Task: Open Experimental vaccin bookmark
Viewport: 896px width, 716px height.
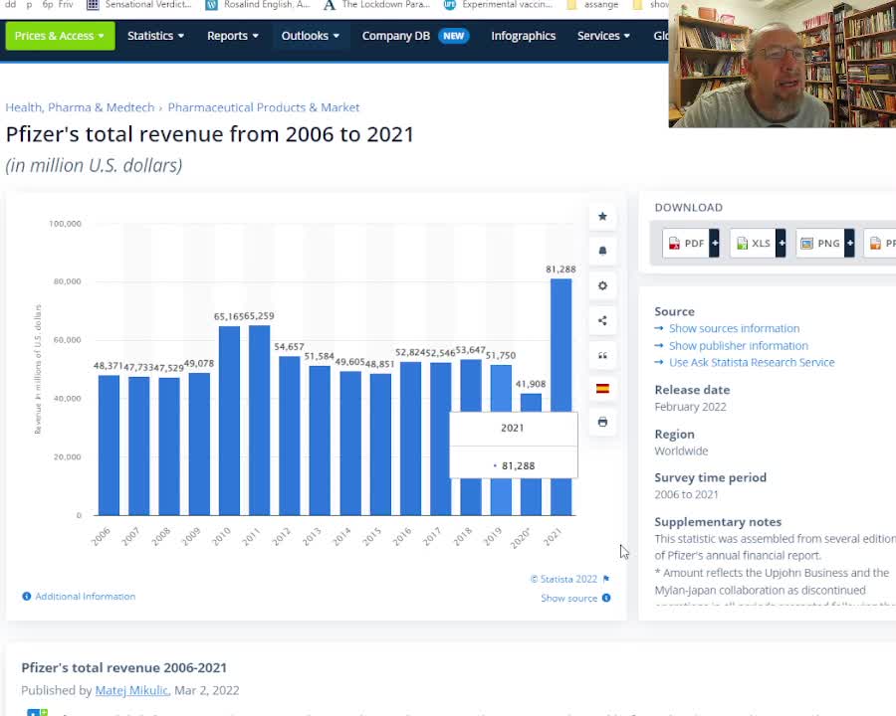Action: click(499, 5)
